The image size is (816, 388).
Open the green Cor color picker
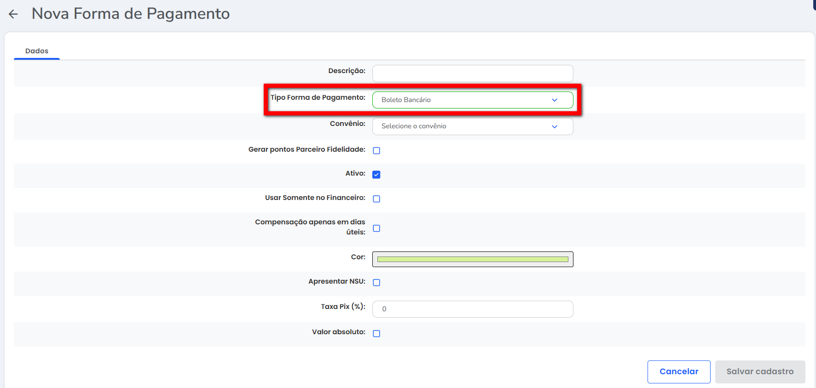coord(472,259)
